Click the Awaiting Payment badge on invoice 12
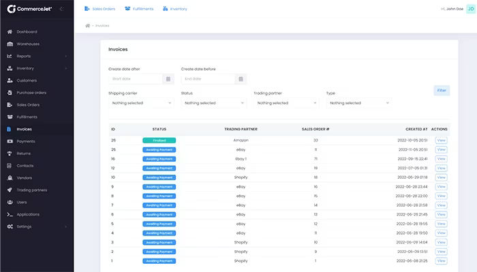The height and width of the screenshot is (272, 477). pyautogui.click(x=159, y=168)
